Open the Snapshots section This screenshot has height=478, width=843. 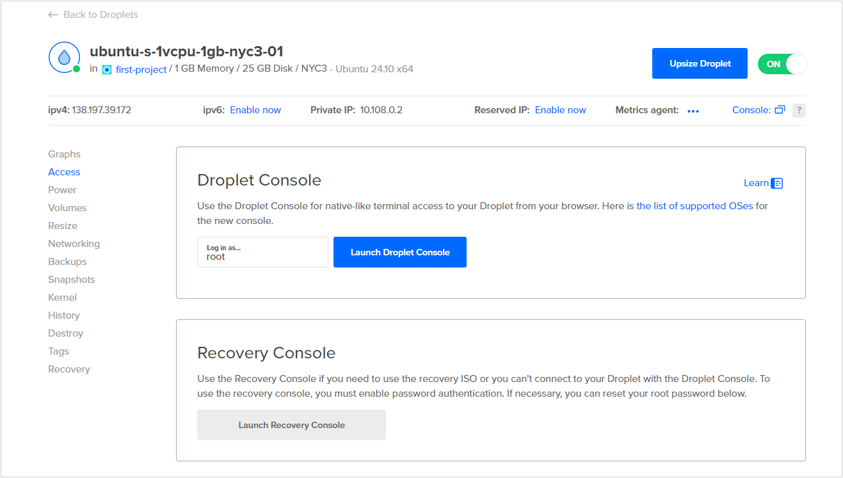pos(71,280)
